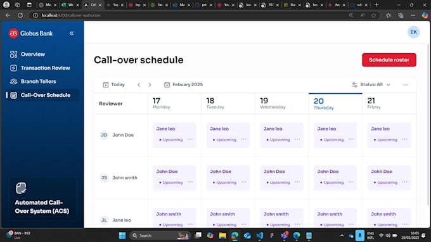Click the Globus Bank logo
This screenshot has width=431, height=242.
coord(30,33)
